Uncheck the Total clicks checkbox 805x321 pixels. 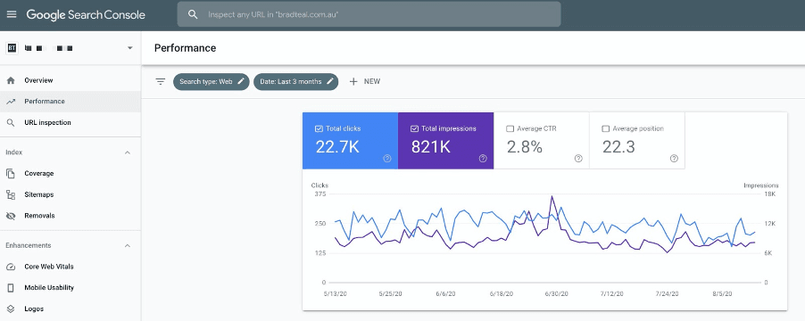pos(319,128)
